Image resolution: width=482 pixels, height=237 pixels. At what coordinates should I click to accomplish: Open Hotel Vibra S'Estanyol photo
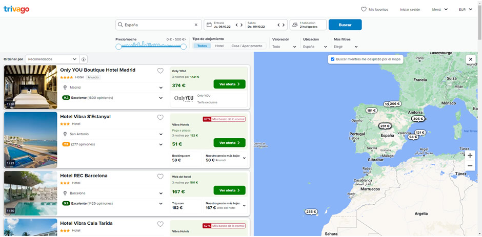[x=30, y=140]
